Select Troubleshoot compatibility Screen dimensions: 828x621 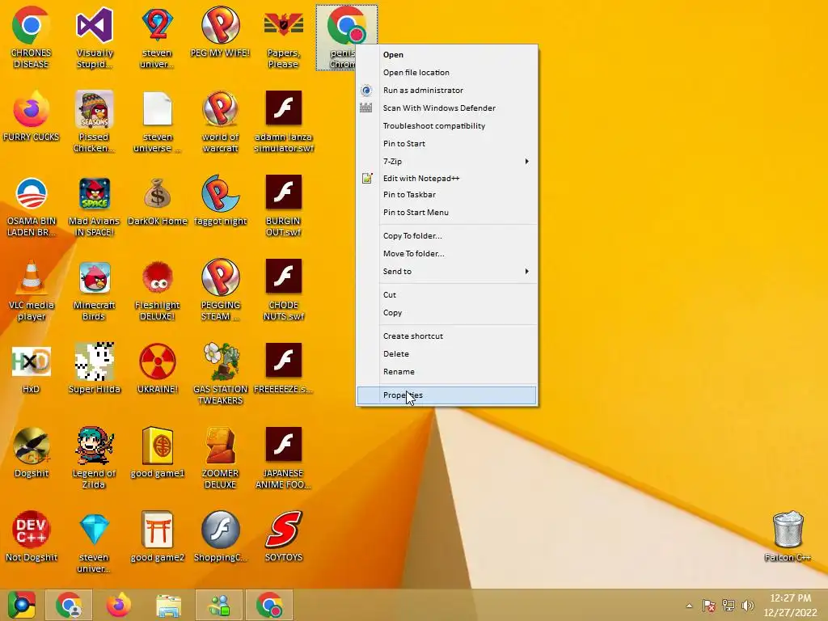(446, 125)
